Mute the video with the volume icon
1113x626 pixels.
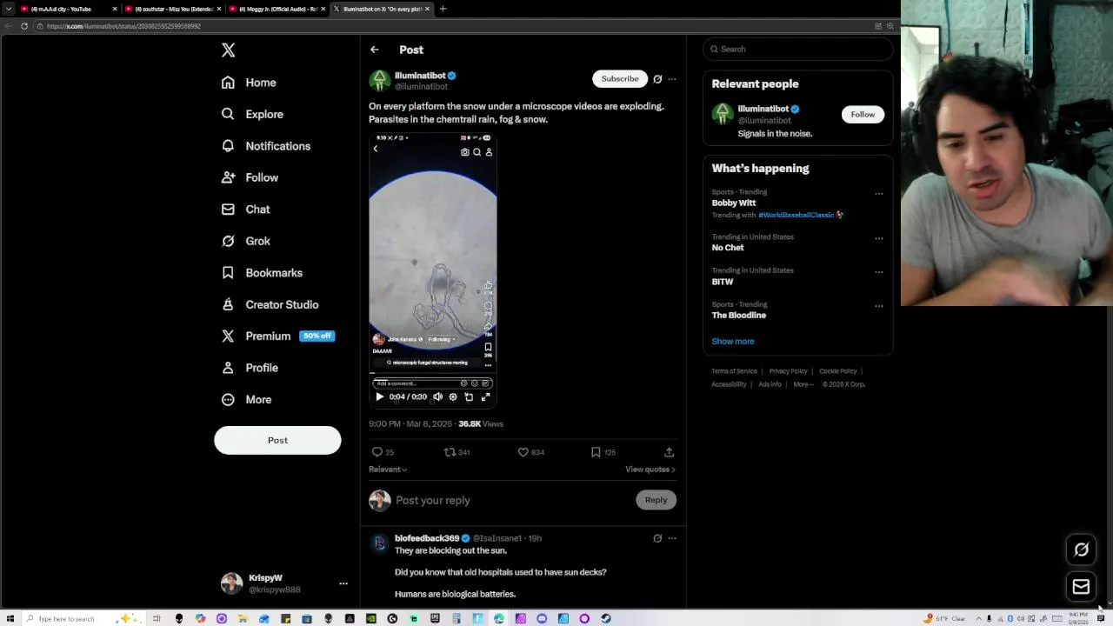coord(437,396)
